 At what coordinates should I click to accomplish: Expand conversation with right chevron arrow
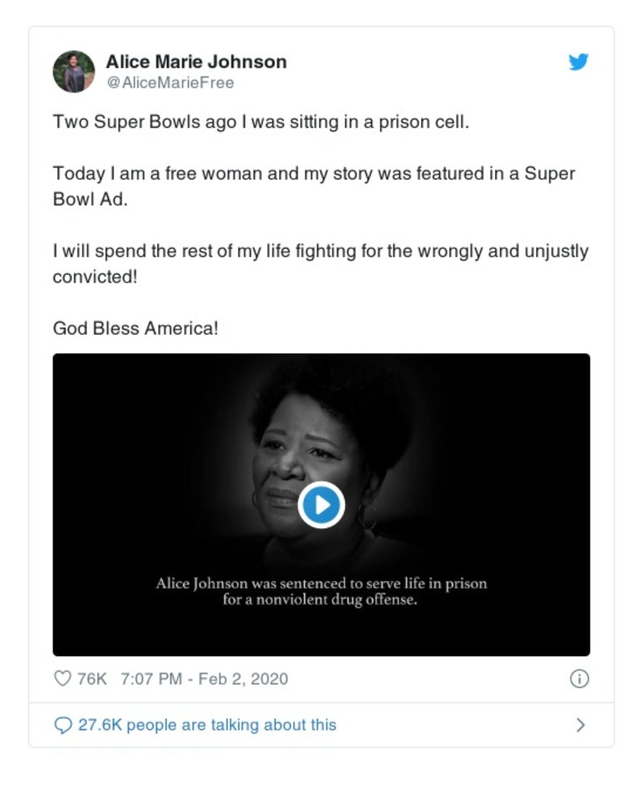580,725
